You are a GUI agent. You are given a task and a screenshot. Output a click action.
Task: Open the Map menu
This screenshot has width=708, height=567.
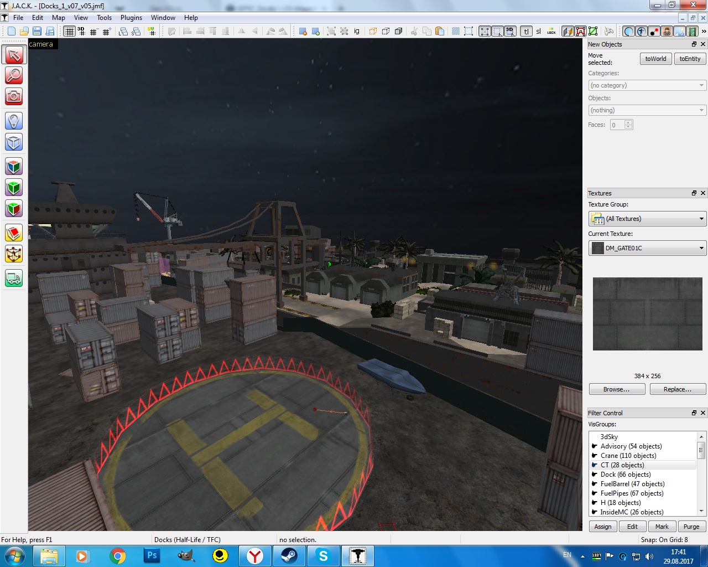pos(59,18)
